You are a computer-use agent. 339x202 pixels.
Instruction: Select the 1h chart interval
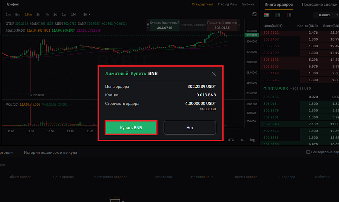click(x=38, y=14)
